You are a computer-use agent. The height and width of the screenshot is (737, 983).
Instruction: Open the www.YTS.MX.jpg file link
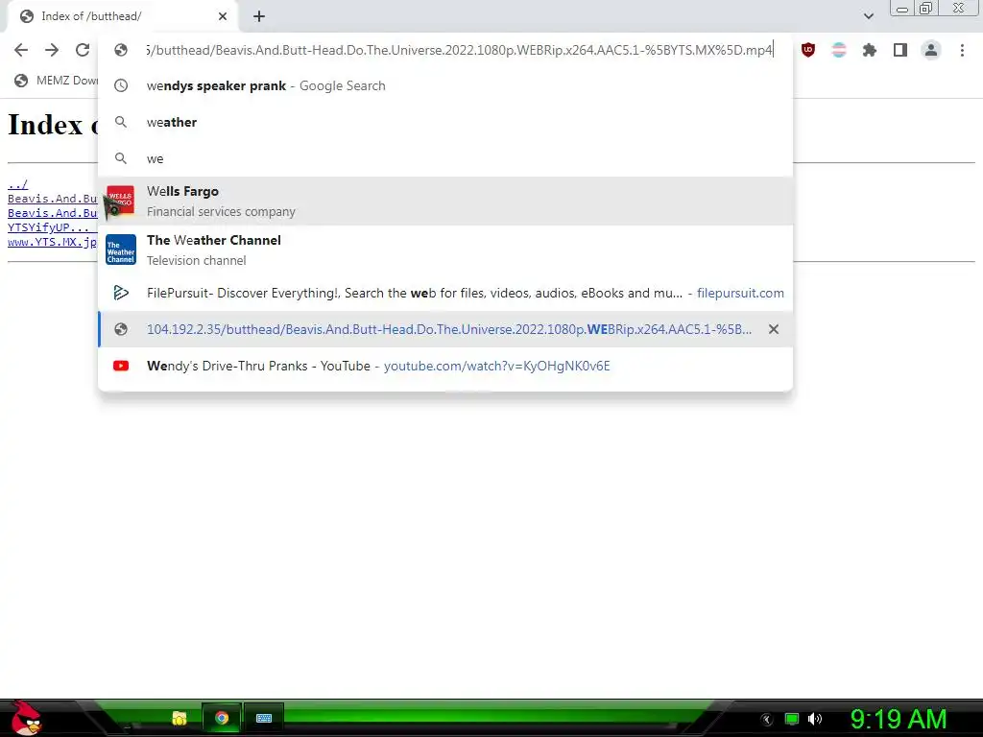pyautogui.click(x=53, y=242)
